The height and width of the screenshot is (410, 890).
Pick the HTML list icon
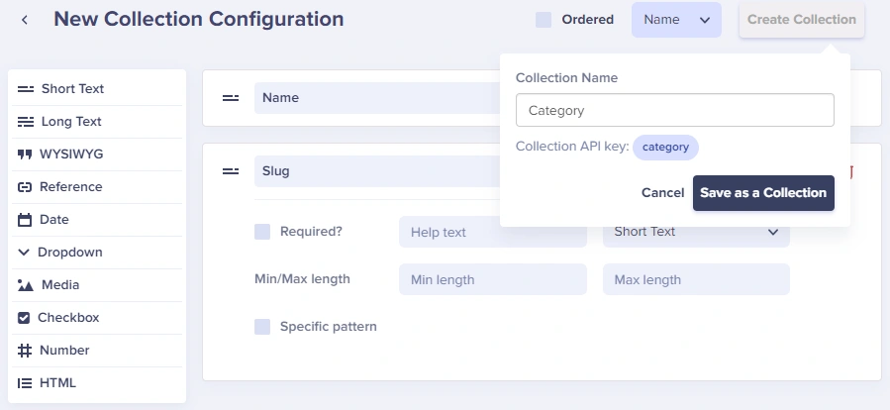pyautogui.click(x=25, y=383)
